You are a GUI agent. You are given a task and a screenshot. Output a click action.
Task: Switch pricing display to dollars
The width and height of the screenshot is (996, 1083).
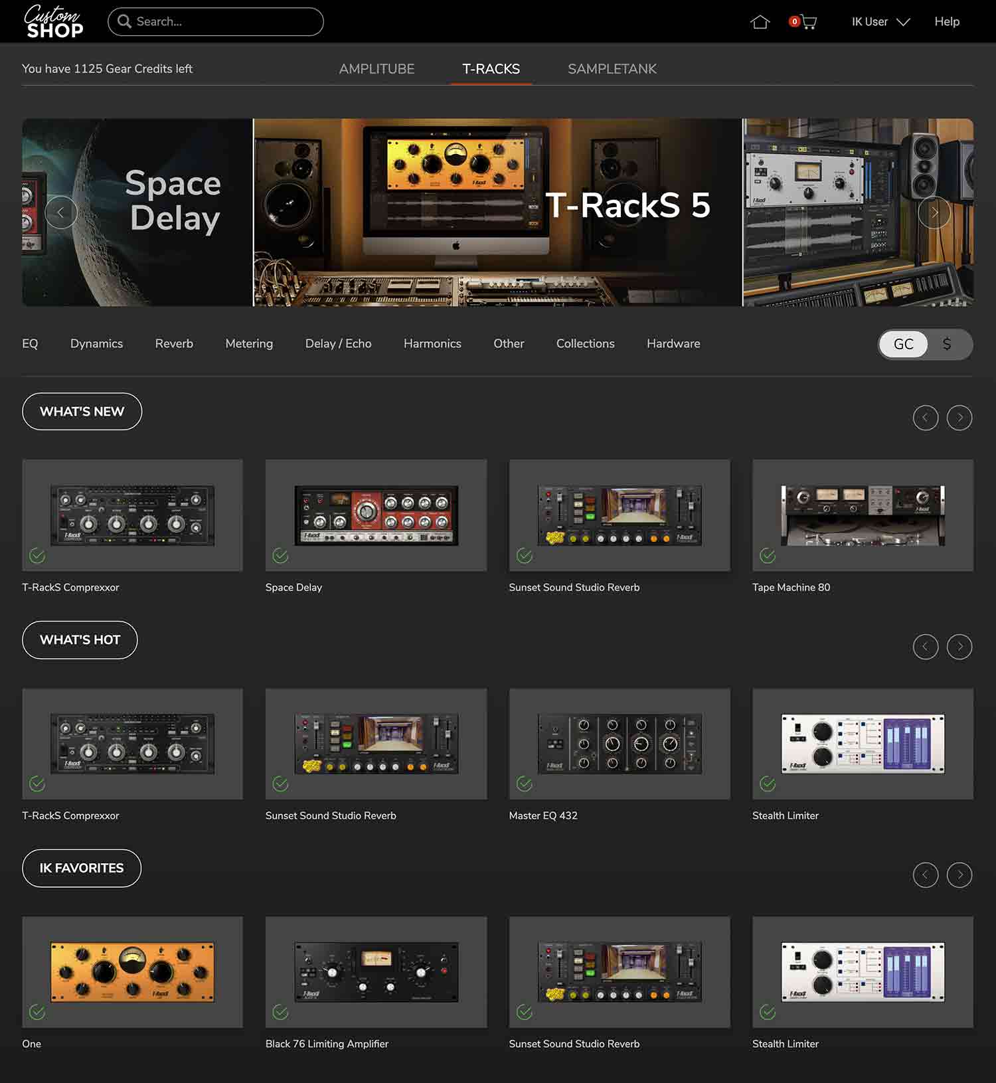pos(947,344)
